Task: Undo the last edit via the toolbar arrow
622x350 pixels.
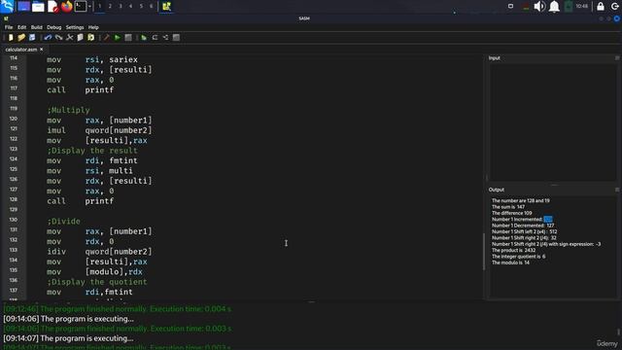Action: pos(48,37)
